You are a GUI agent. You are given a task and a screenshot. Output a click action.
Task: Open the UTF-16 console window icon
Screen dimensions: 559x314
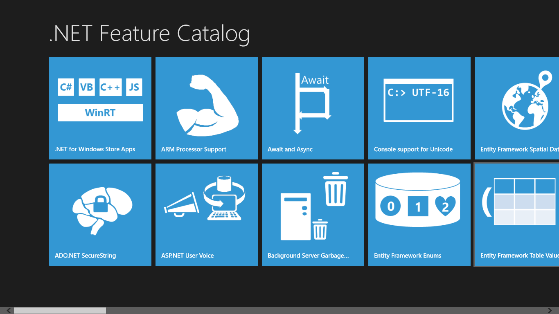[x=419, y=100]
